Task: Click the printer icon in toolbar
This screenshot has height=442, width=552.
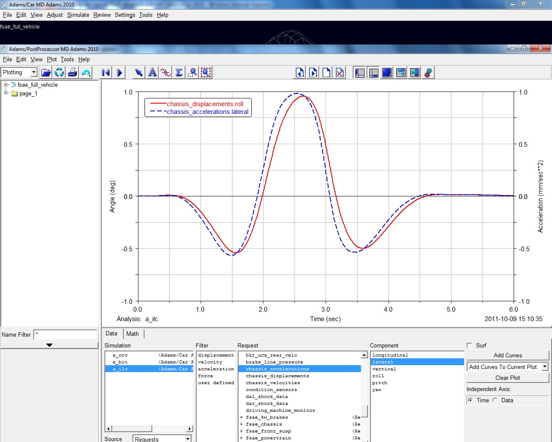Action: click(72, 73)
